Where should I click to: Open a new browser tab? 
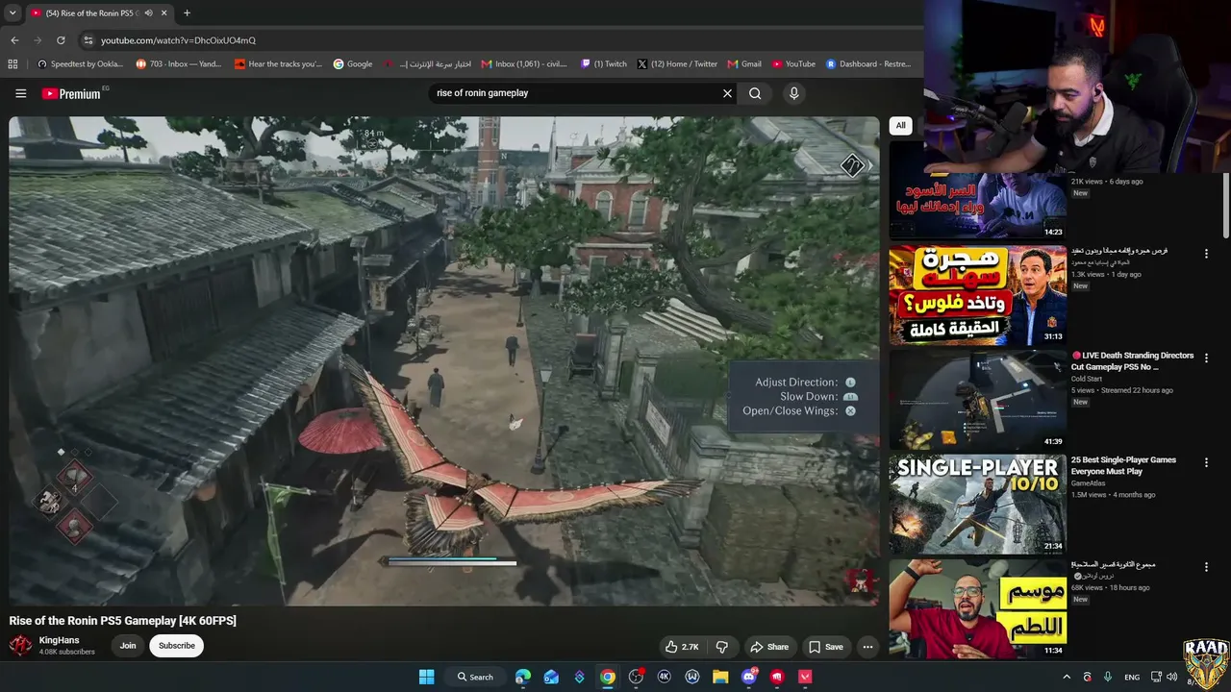(x=187, y=13)
